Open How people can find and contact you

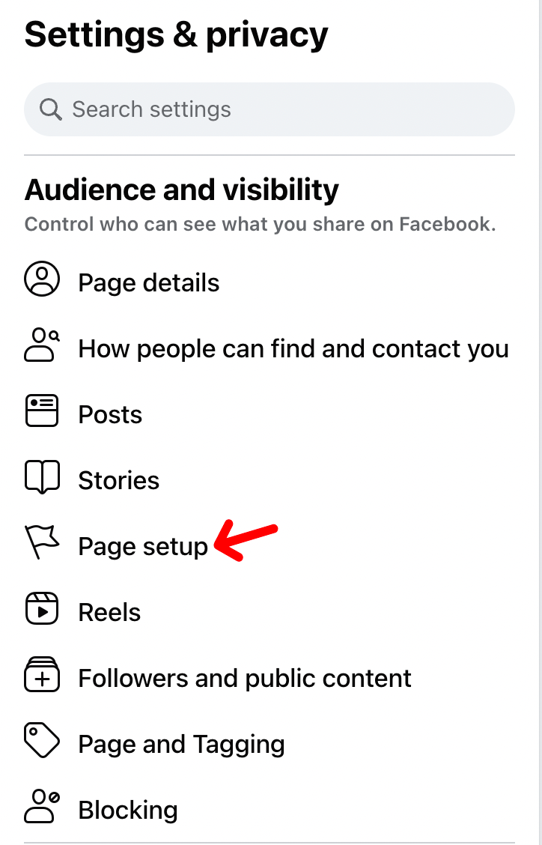click(293, 348)
